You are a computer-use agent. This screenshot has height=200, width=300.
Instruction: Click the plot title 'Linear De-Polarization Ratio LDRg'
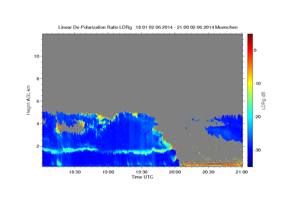(x=95, y=27)
